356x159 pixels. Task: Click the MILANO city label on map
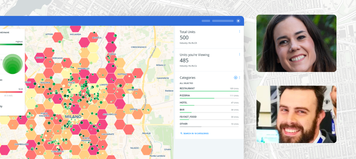click(73, 117)
